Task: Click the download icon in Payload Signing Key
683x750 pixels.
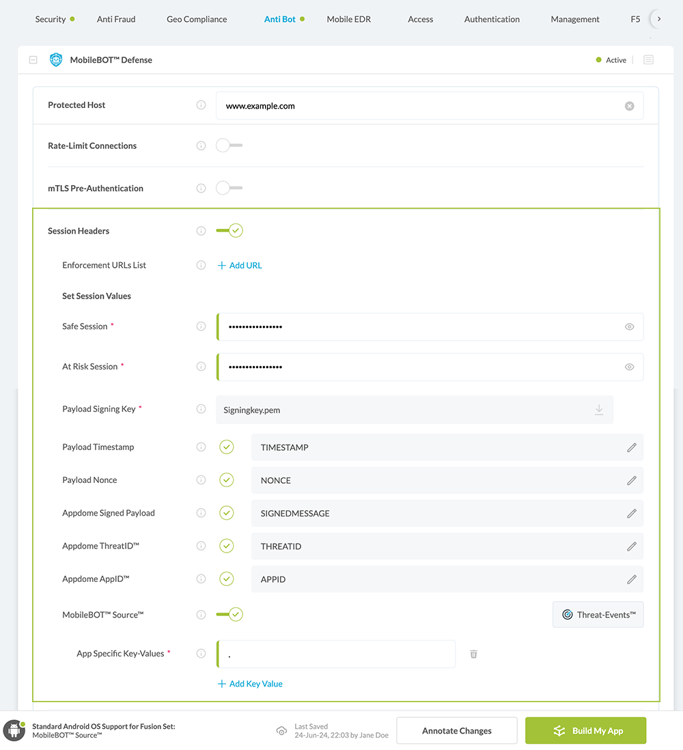Action: [599, 410]
